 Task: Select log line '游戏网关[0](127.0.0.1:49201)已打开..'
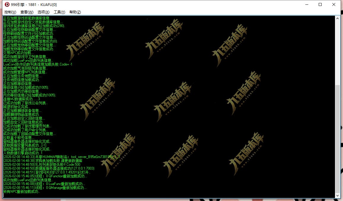point(47,172)
